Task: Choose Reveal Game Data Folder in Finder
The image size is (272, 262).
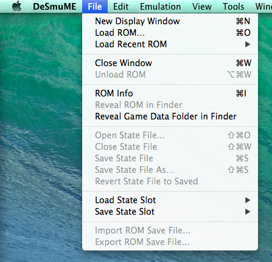Action: (170, 116)
